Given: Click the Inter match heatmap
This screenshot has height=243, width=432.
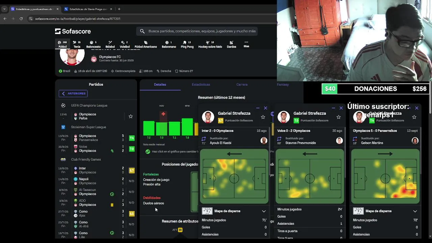Looking at the screenshot, I should pos(234,177).
